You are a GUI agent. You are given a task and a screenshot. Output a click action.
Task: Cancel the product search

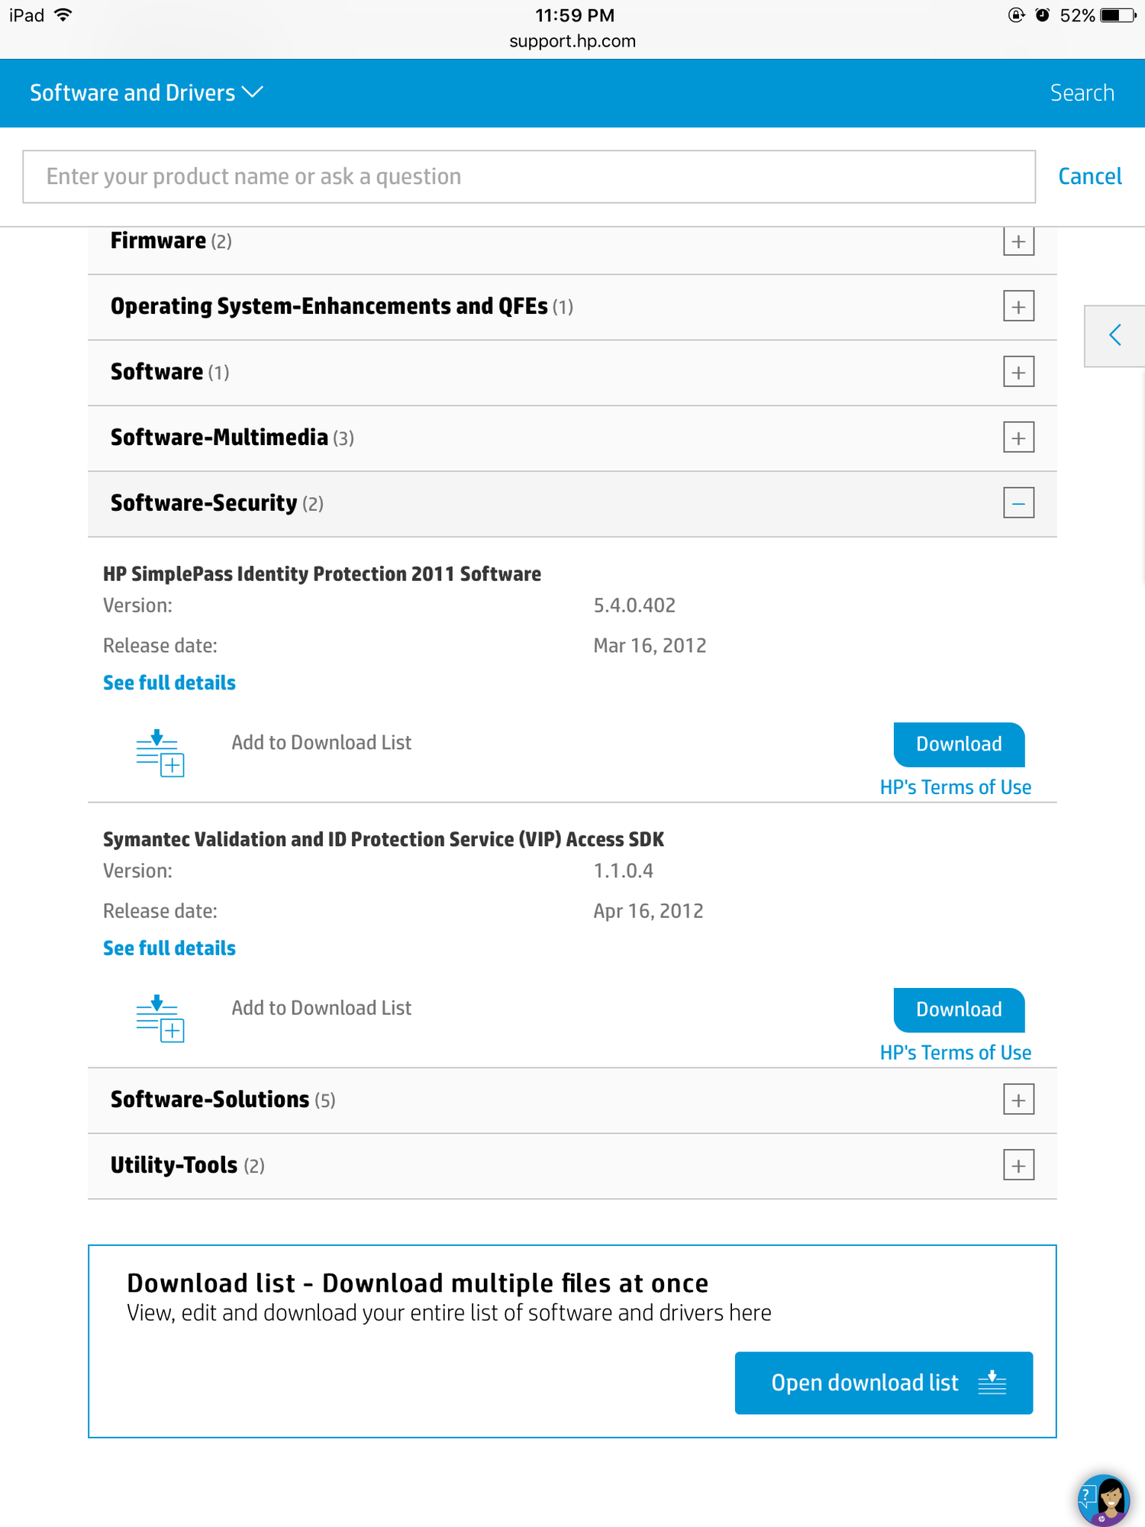(x=1089, y=176)
